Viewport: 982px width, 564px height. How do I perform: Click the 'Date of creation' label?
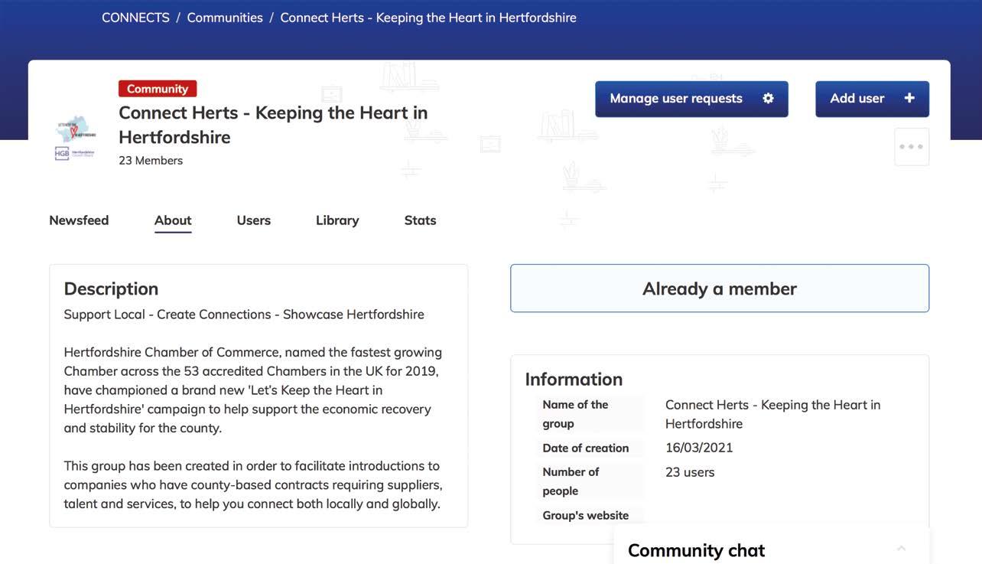586,448
